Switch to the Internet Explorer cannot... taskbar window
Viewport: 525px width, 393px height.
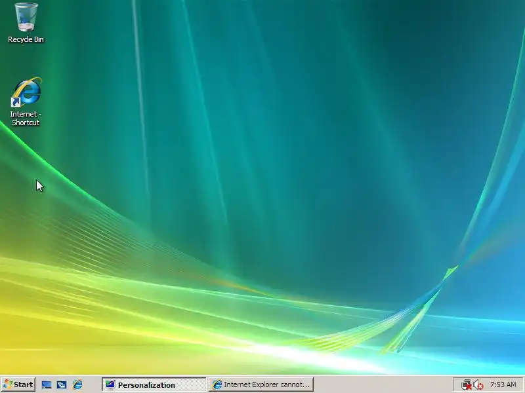[261, 384]
